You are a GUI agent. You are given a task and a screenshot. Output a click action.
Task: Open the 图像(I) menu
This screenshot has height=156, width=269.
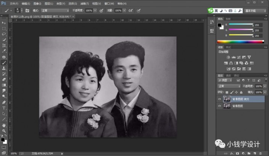click(37, 3)
